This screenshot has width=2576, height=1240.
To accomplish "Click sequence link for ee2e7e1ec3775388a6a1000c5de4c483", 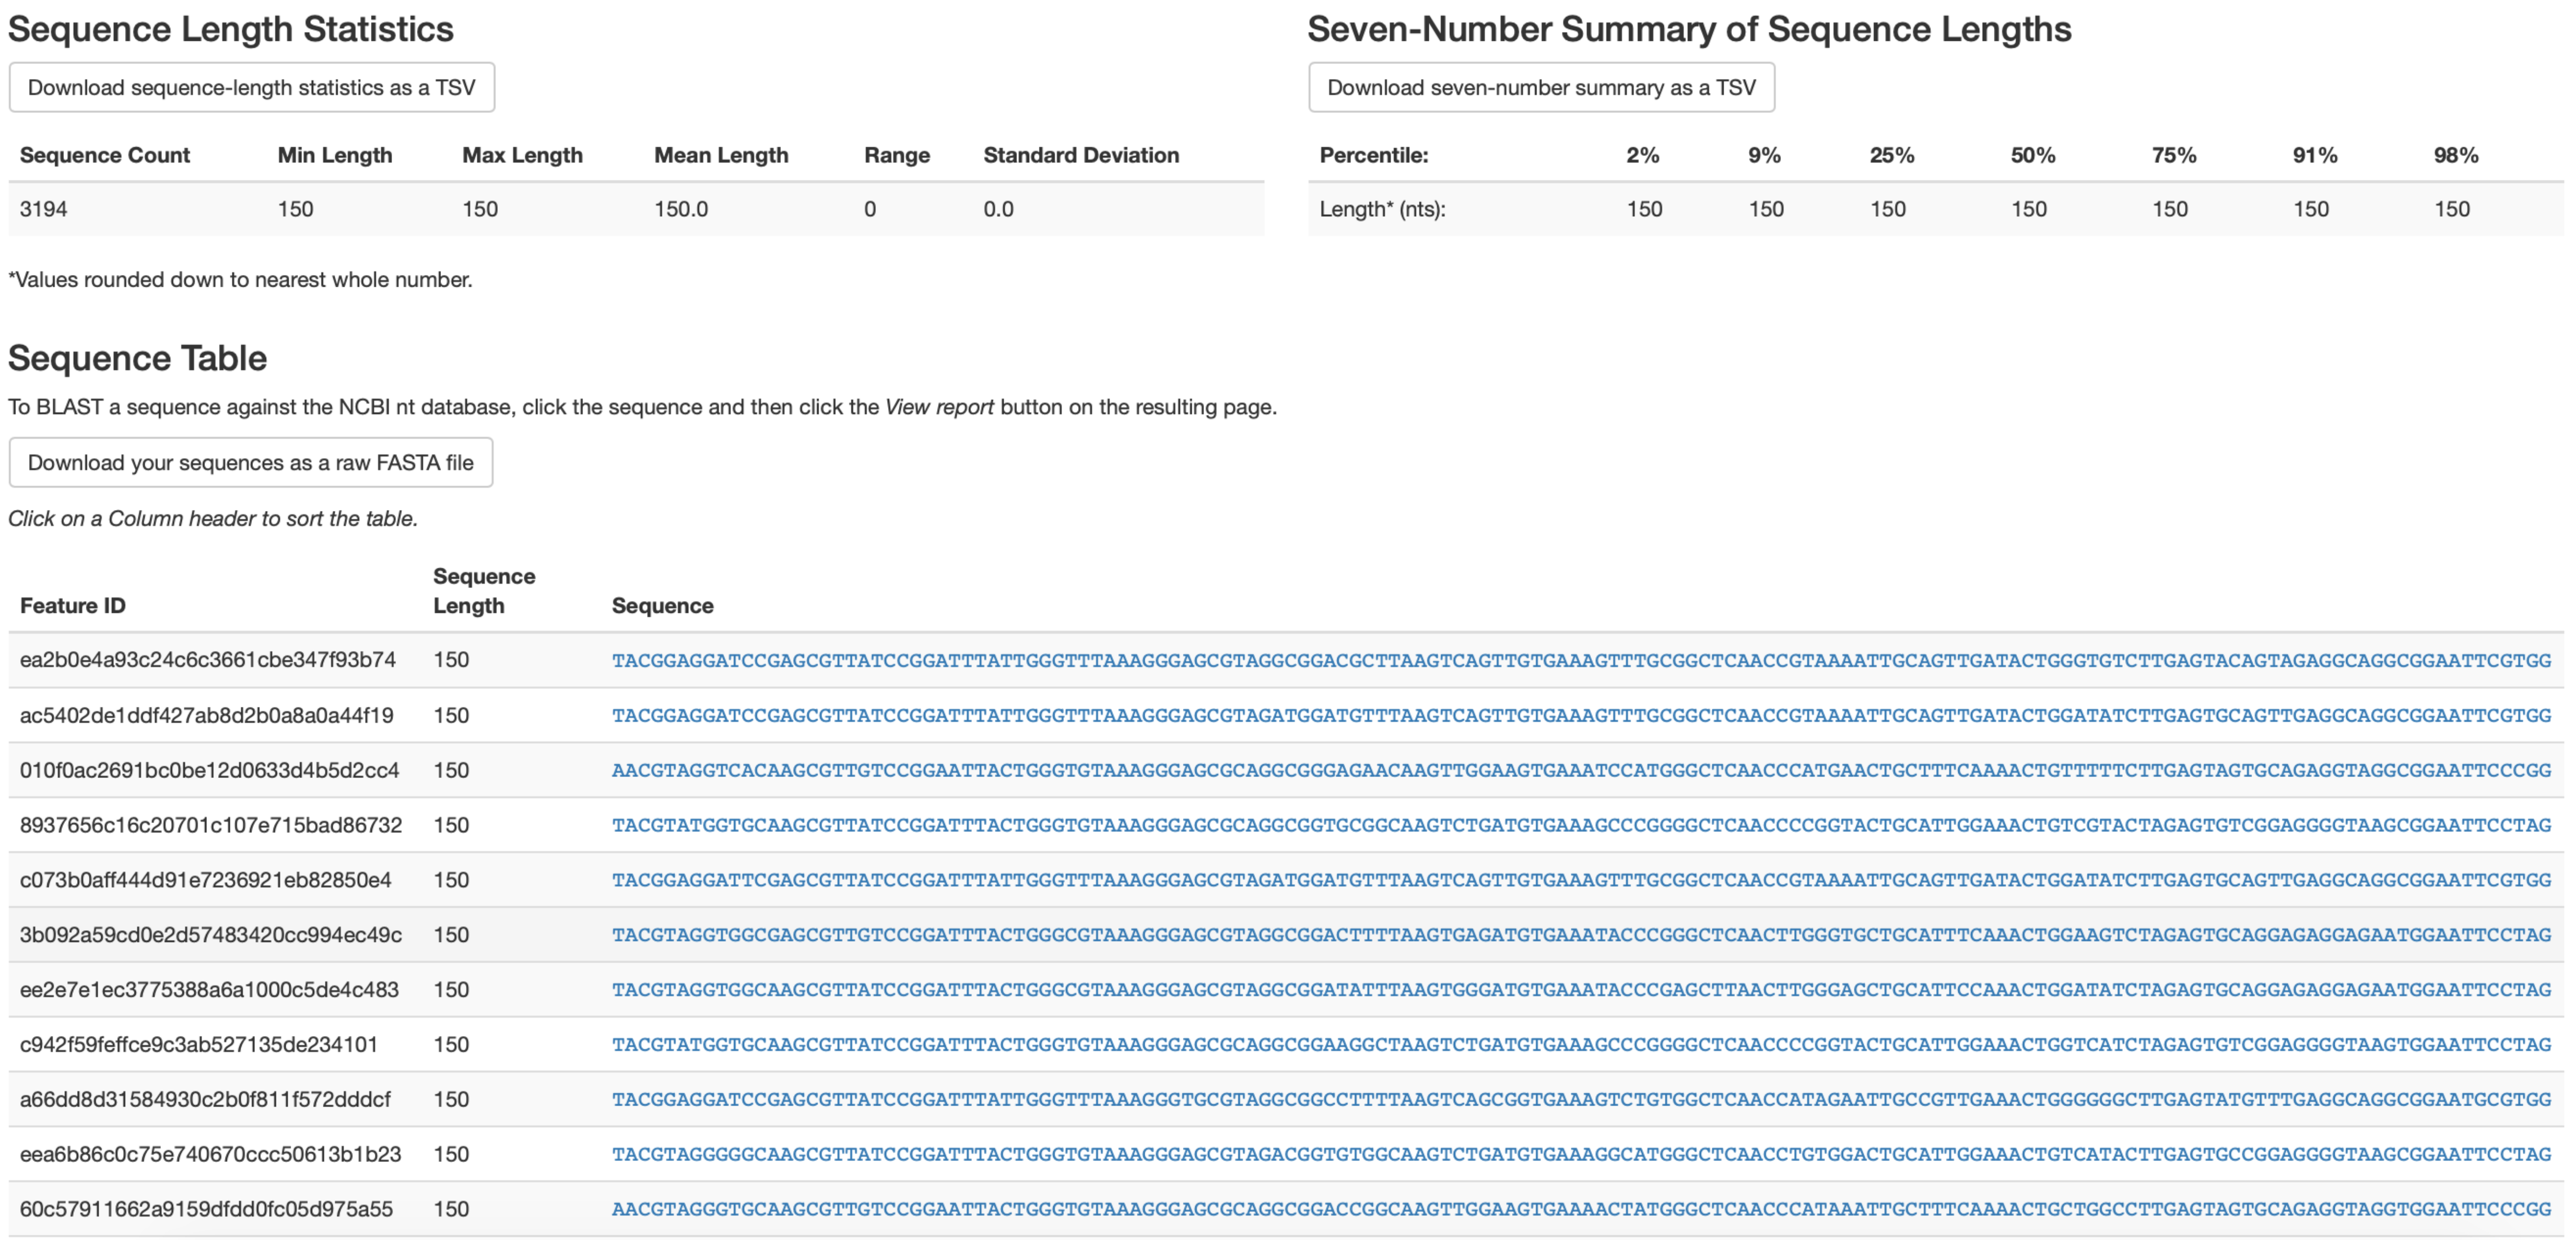I will (x=1580, y=991).
